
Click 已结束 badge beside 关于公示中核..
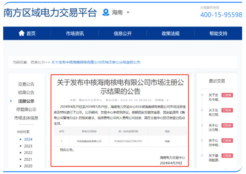pyautogui.click(x=227, y=141)
